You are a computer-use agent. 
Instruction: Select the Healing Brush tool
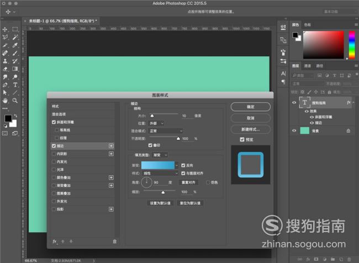[5, 53]
